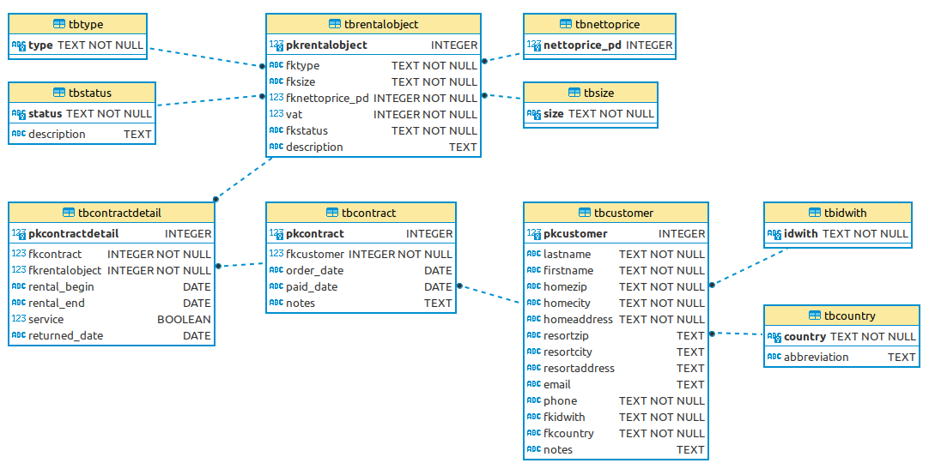Click the text type icon beside email column

point(533,384)
